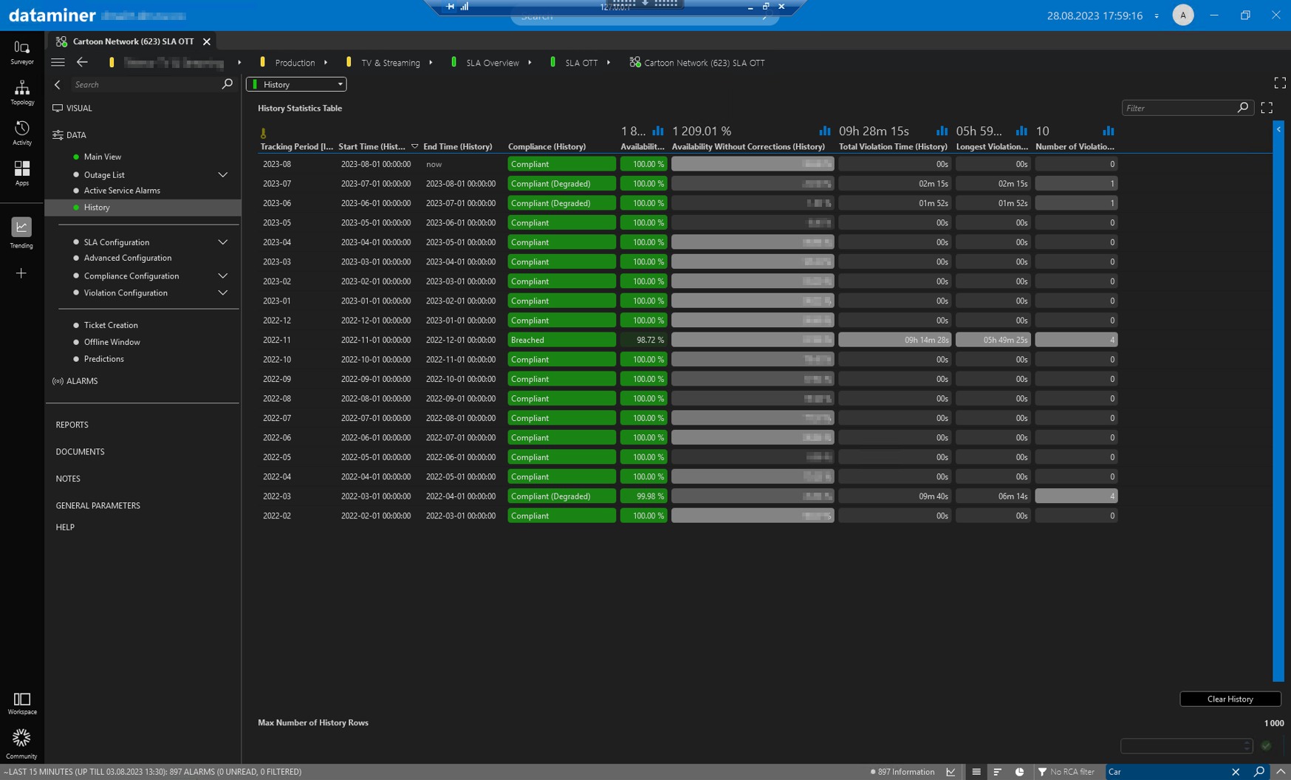This screenshot has width=1291, height=780.
Task: Open histogram for Longest Violation column
Action: (1021, 131)
